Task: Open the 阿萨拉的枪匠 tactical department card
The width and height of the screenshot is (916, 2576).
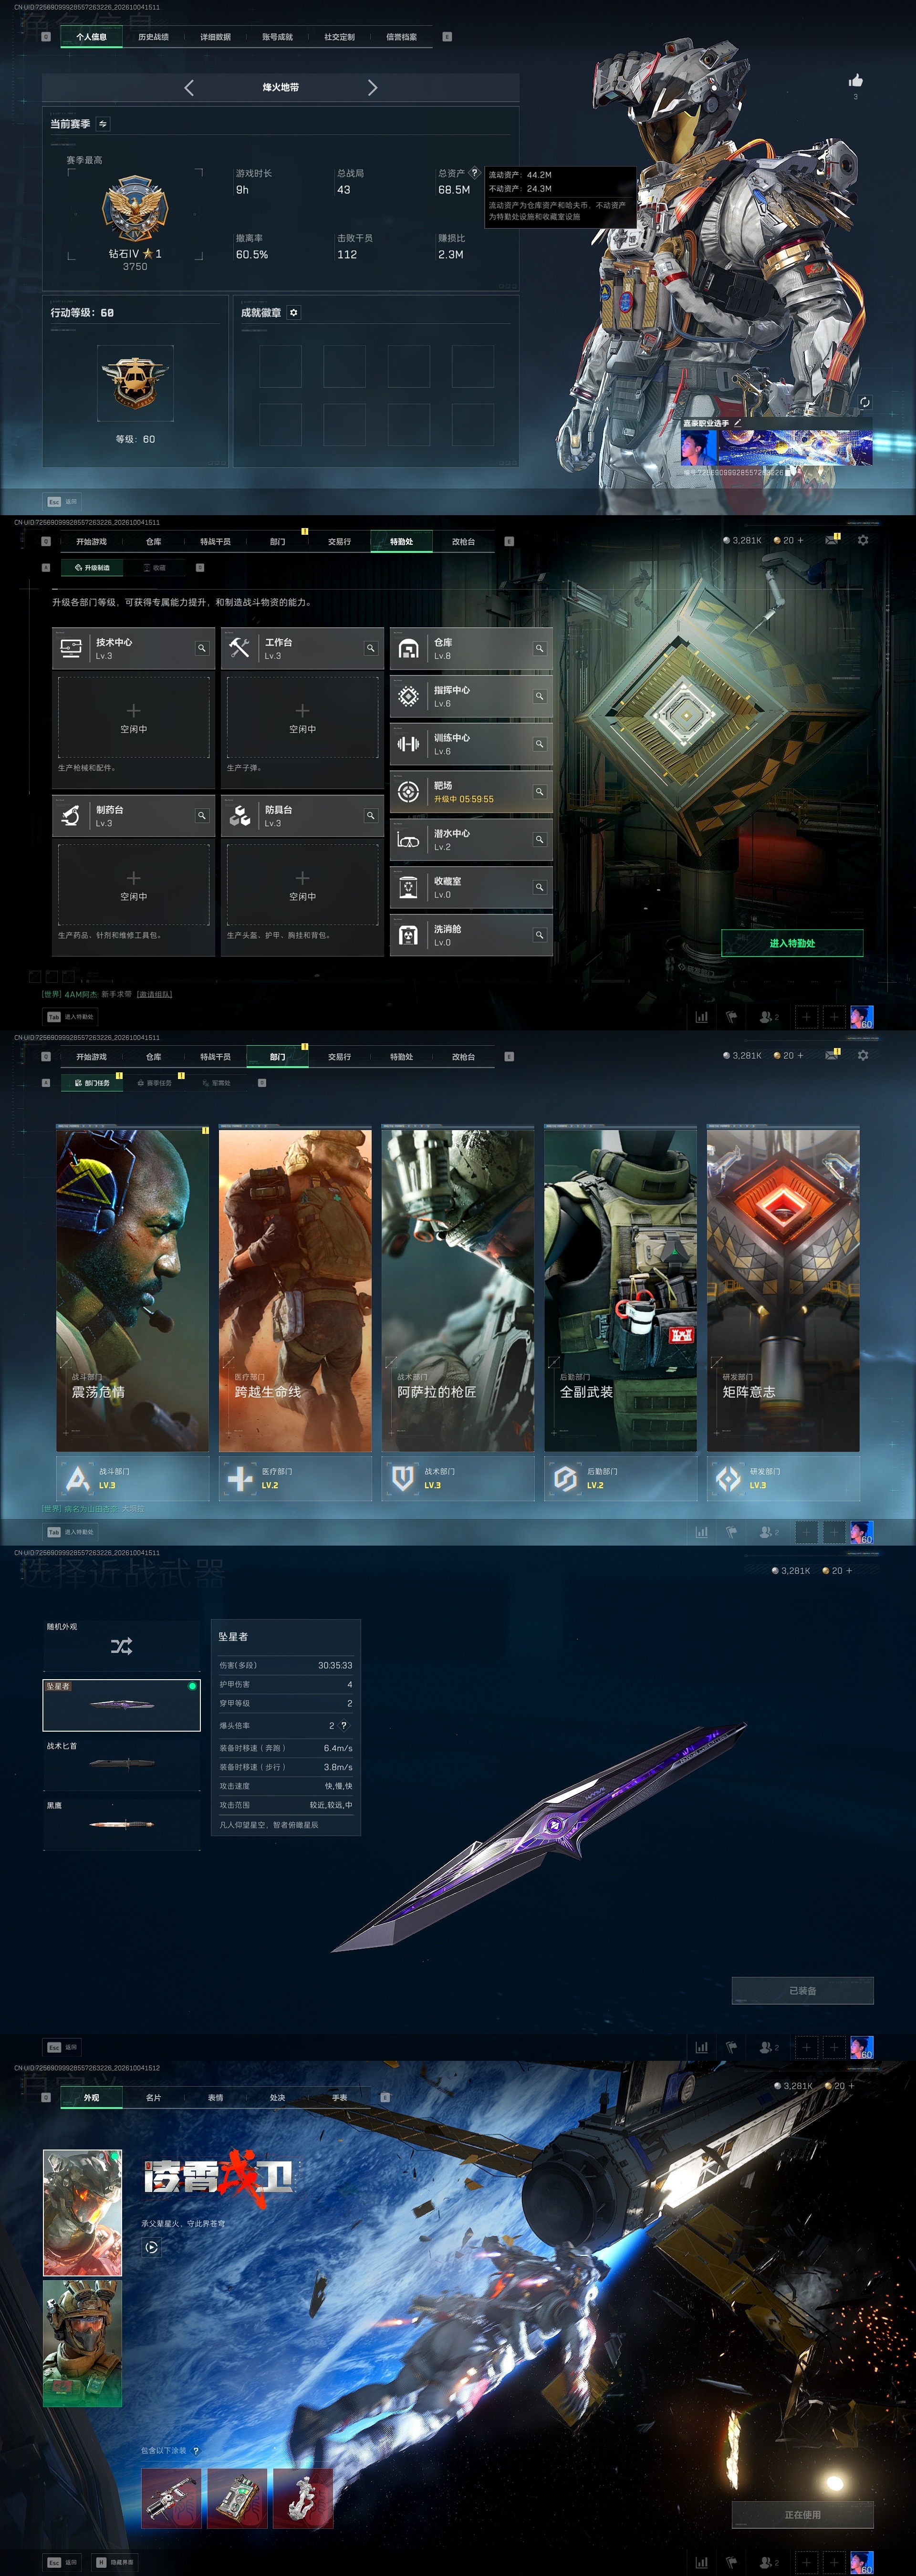Action: pos(458,1288)
